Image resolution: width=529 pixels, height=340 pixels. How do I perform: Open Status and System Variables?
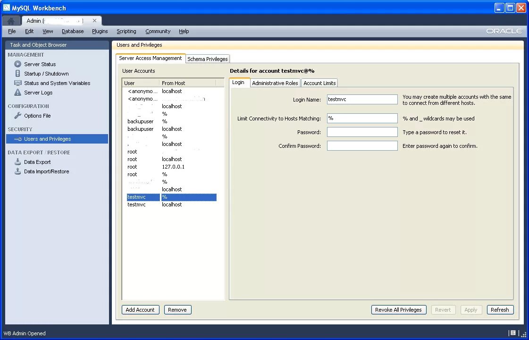coord(57,83)
